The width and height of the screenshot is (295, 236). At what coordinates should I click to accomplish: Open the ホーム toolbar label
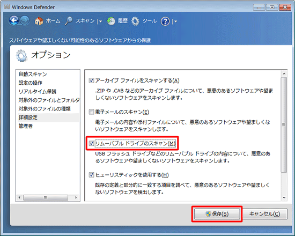53,21
